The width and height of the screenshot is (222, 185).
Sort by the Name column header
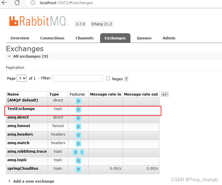click(x=13, y=94)
